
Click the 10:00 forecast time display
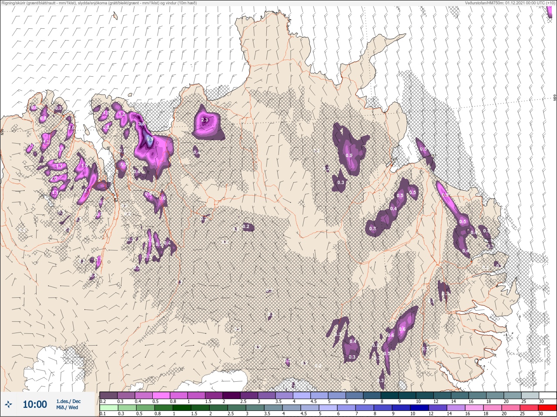35,404
